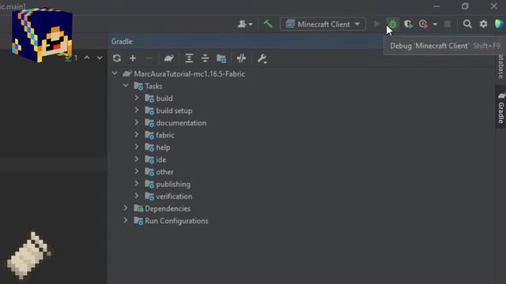Restore down the IDE window
The image size is (506, 284).
[465, 6]
